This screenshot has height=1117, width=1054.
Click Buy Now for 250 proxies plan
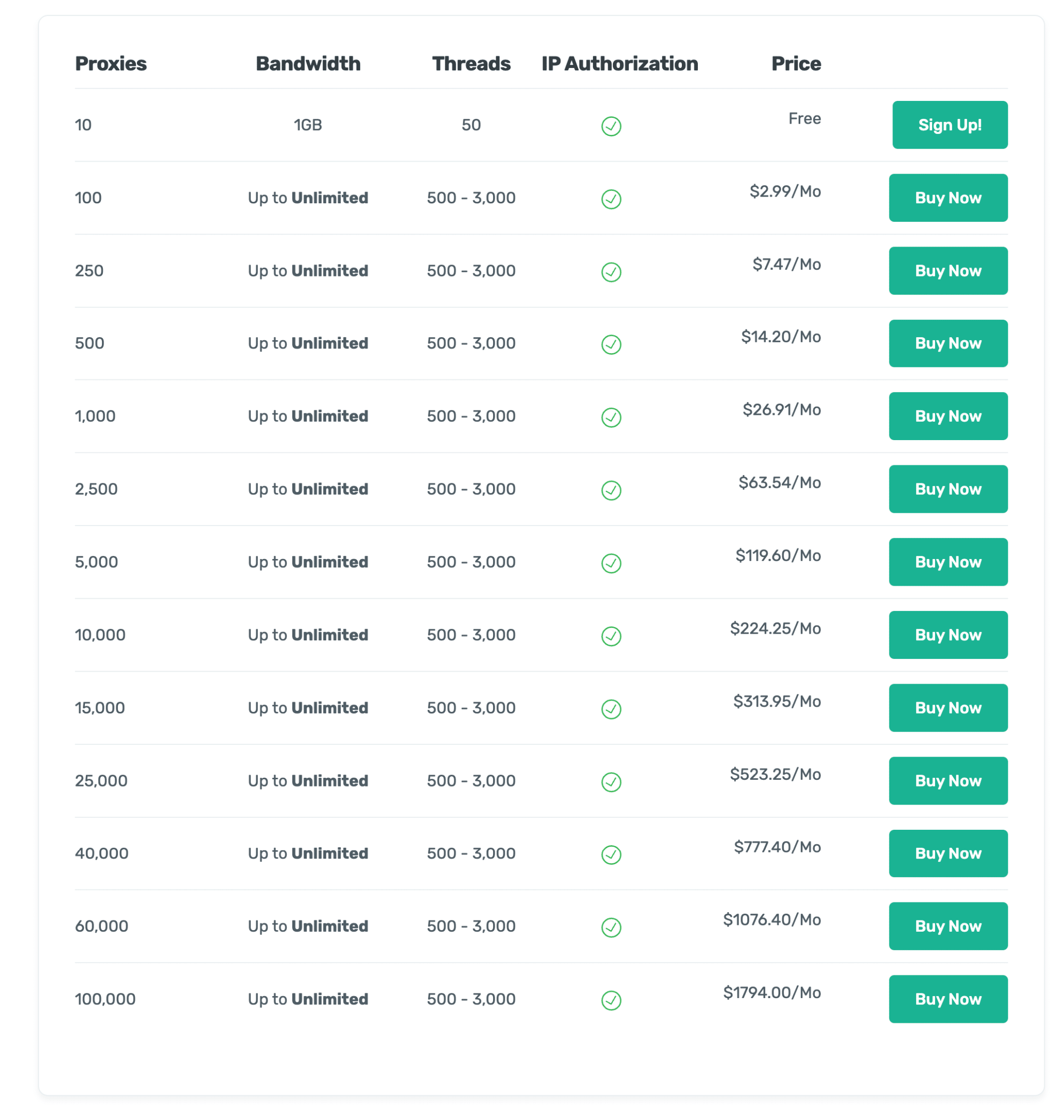pos(948,271)
